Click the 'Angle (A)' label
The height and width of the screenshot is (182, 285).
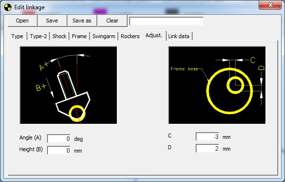(x=30, y=137)
